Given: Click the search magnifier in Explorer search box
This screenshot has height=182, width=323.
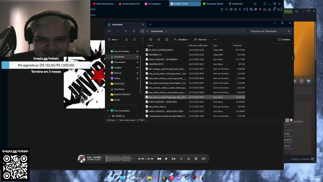Looking at the screenshot, I should click(289, 31).
